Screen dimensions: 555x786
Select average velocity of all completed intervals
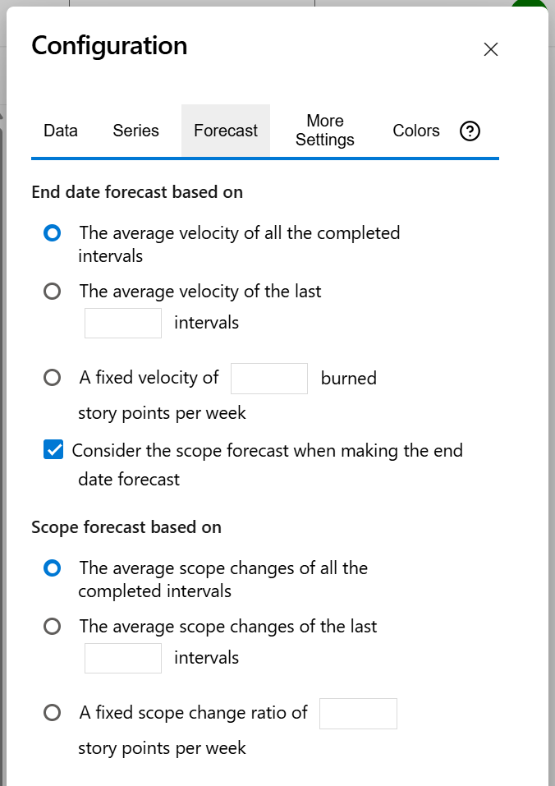point(52,233)
